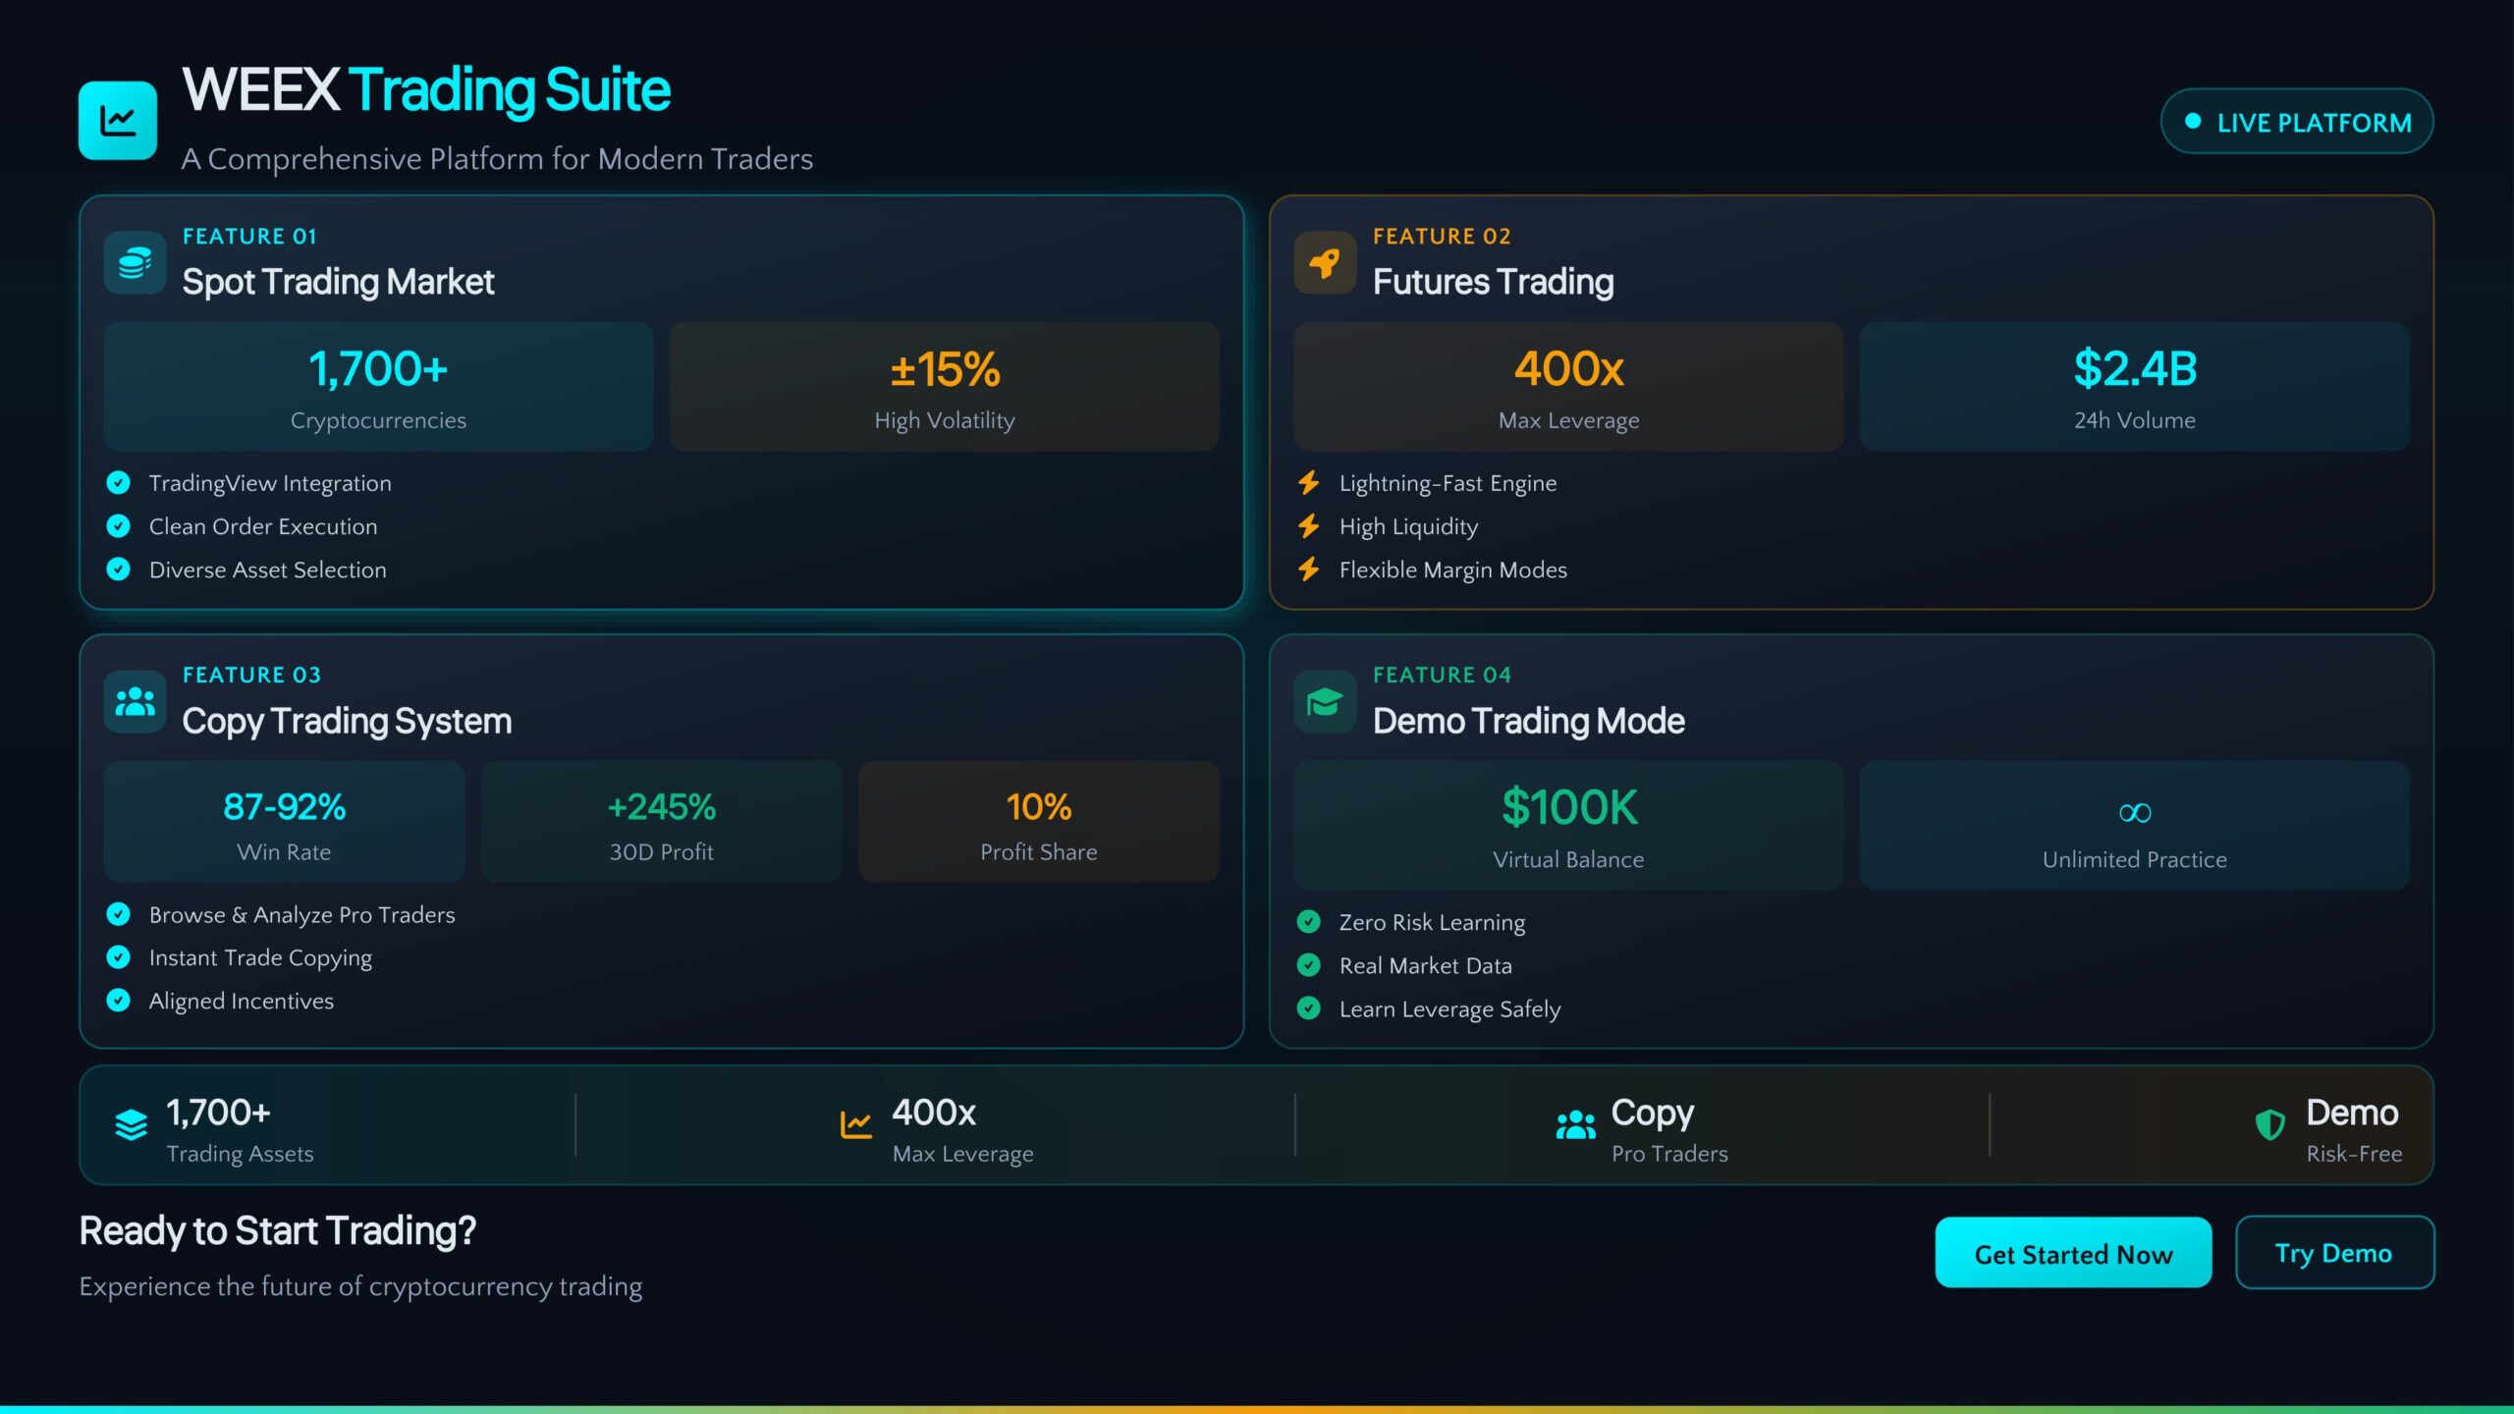
Task: Click the check icon beside Diverse Asset Selection
Action: (118, 570)
